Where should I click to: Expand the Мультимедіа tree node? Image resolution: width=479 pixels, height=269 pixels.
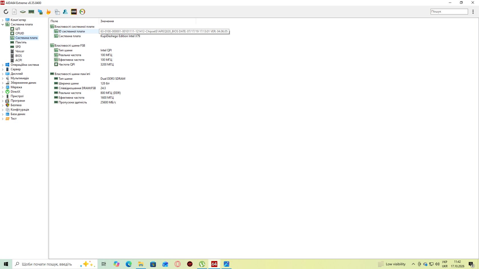point(3,78)
